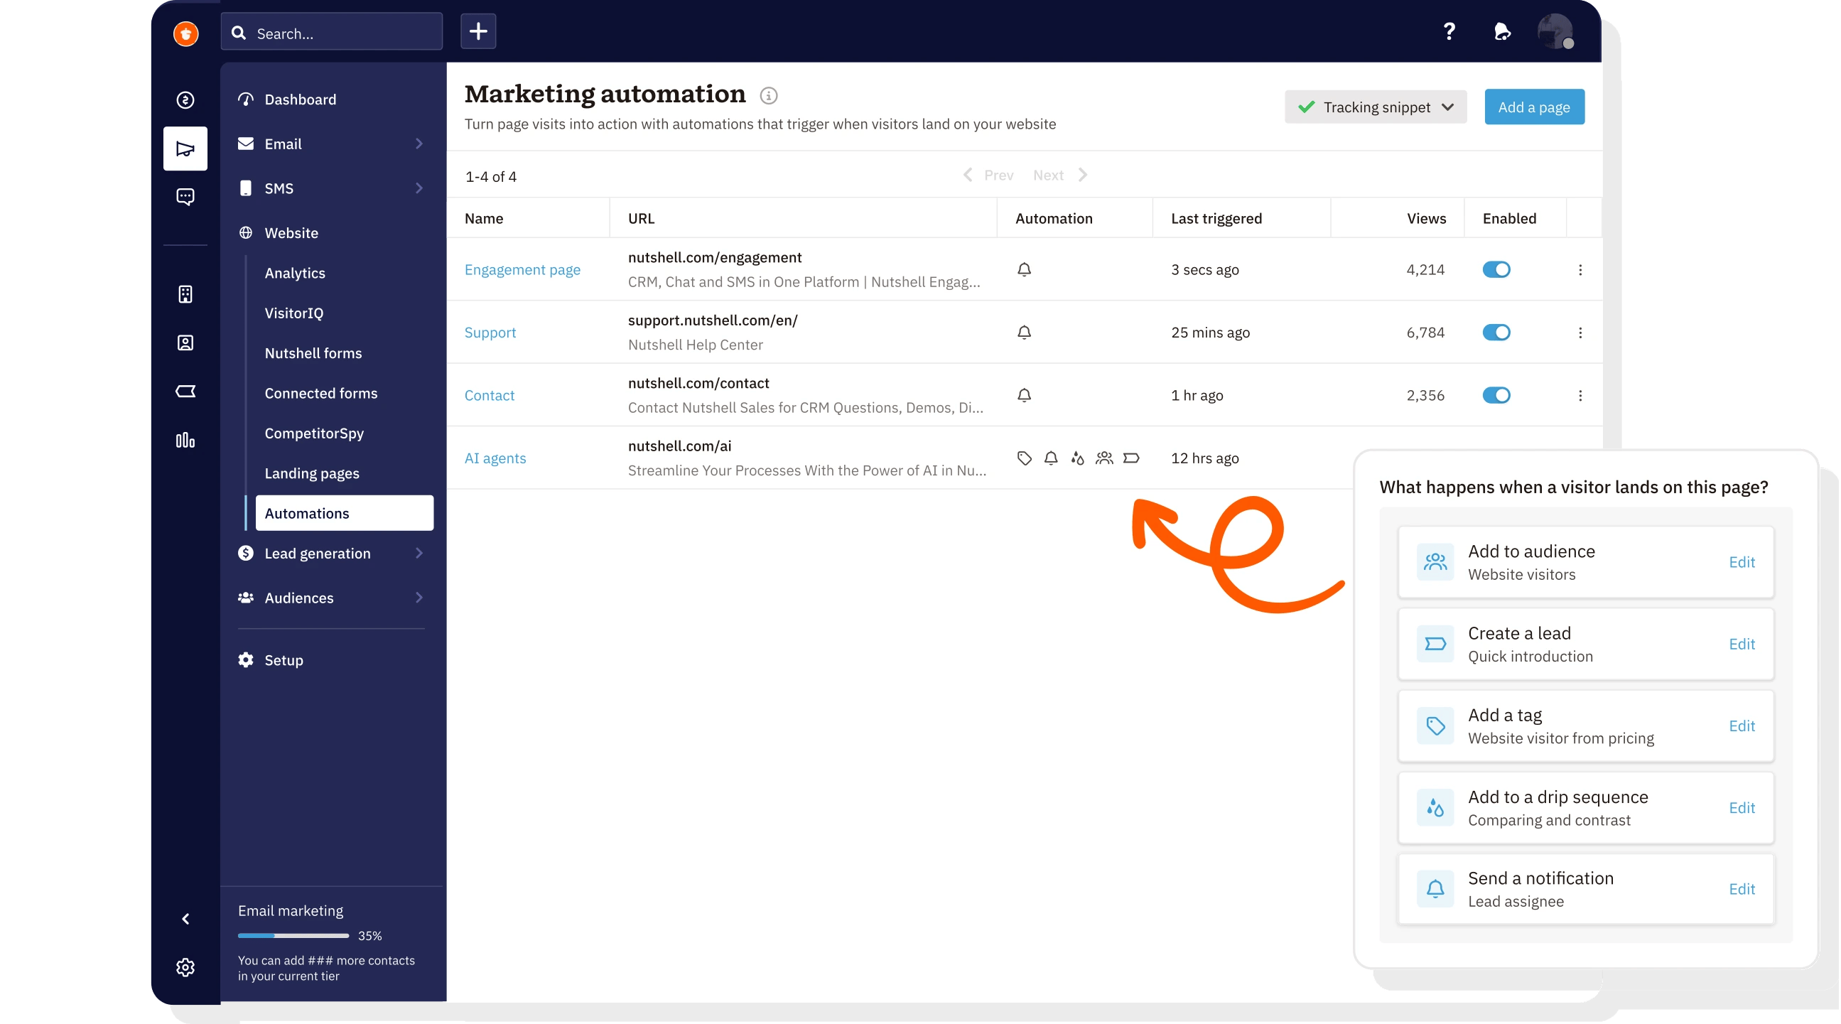Click the settings gear at the bottom of the left rail
This screenshot has width=1841, height=1024.
pos(185,968)
